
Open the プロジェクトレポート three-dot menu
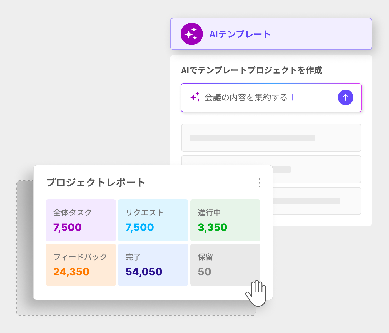260,183
